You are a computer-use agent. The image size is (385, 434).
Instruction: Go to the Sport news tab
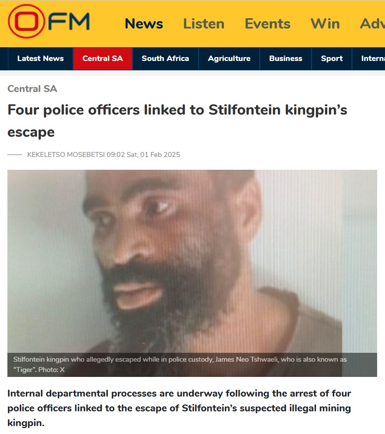coord(332,59)
